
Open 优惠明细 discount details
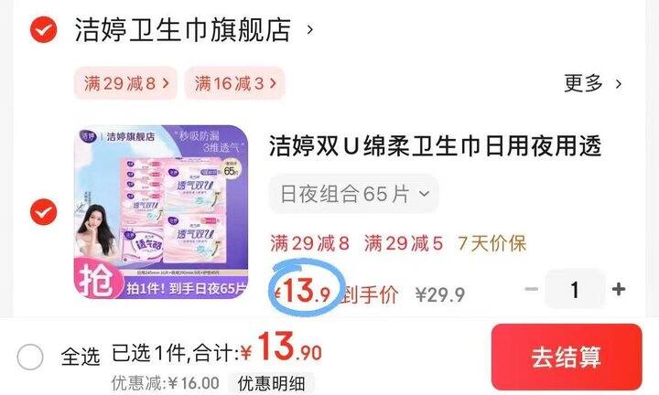coord(271,383)
